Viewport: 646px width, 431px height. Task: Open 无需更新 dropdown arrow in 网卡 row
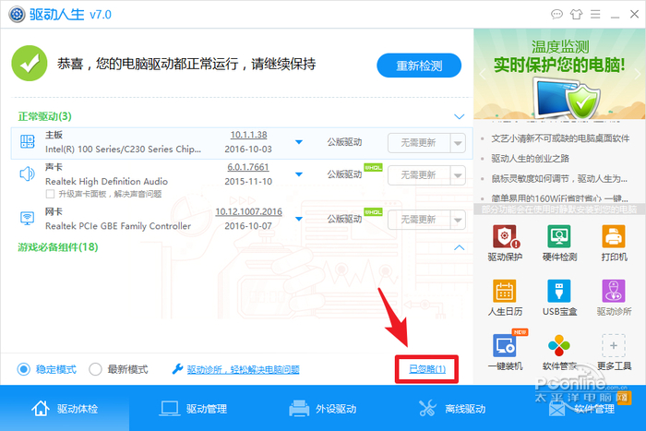tap(458, 220)
